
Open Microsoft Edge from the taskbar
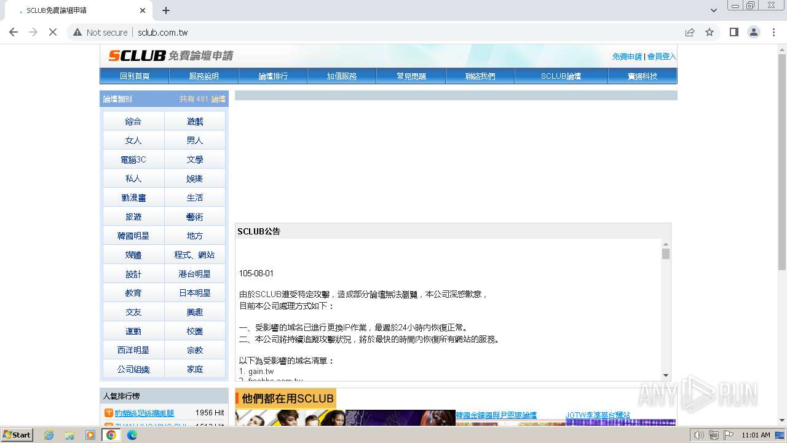click(132, 435)
